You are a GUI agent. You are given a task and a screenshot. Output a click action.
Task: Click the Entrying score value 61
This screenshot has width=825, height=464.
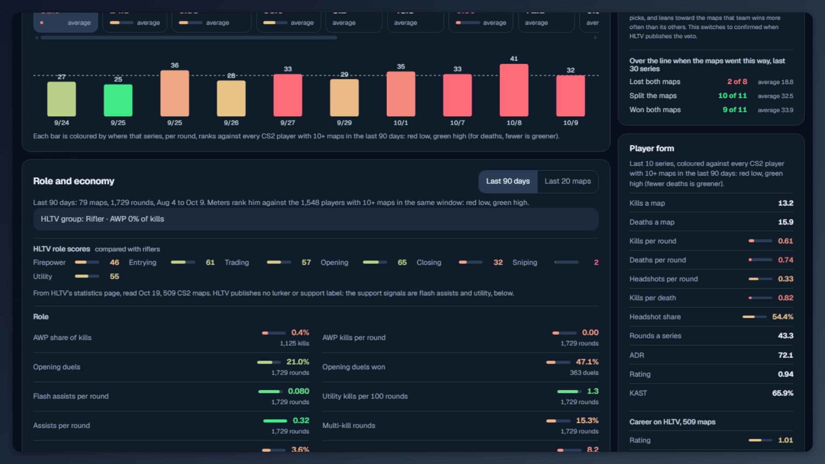[210, 262]
